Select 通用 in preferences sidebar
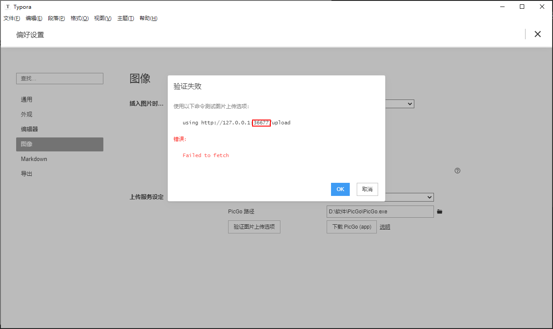 click(x=27, y=99)
